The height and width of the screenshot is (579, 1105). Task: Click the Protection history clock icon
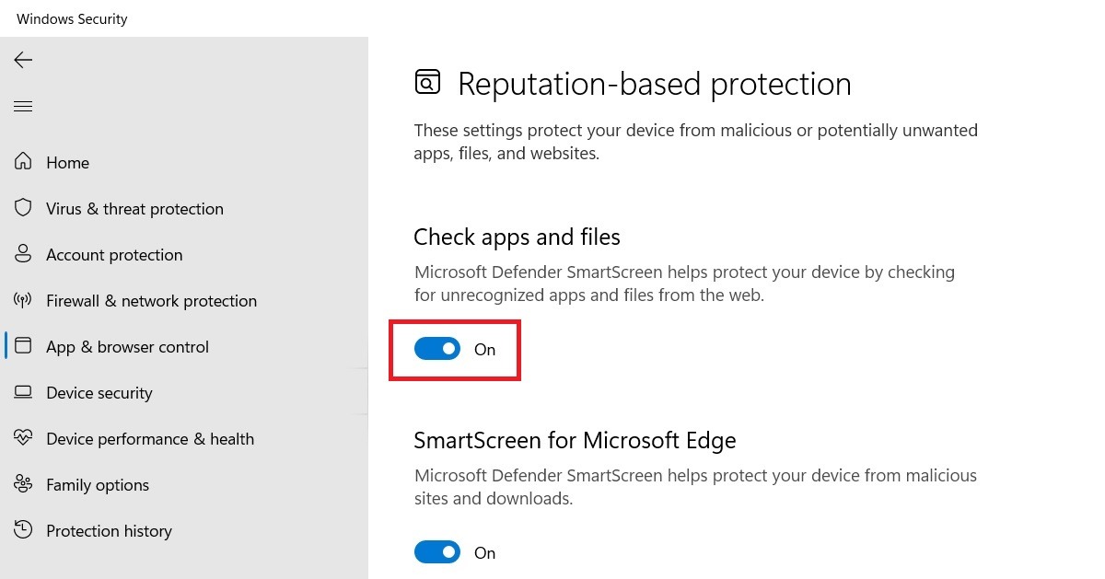point(23,530)
